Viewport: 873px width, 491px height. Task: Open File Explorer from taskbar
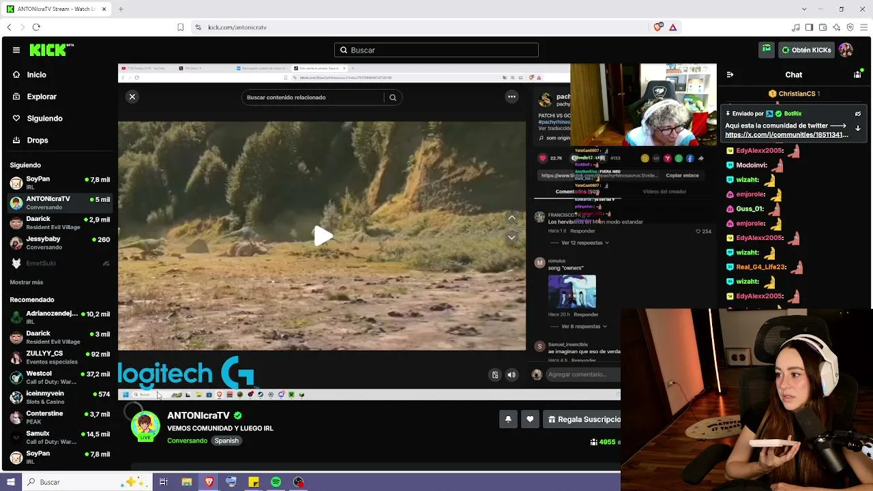tap(186, 482)
